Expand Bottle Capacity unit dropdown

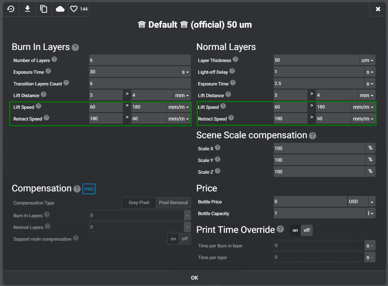[x=370, y=213]
